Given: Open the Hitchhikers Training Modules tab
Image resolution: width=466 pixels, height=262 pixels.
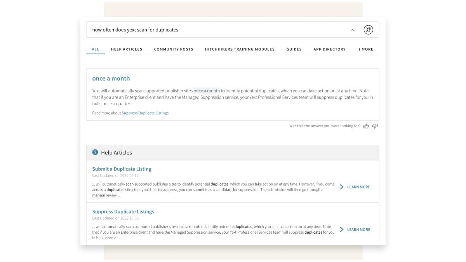Looking at the screenshot, I should tap(240, 49).
